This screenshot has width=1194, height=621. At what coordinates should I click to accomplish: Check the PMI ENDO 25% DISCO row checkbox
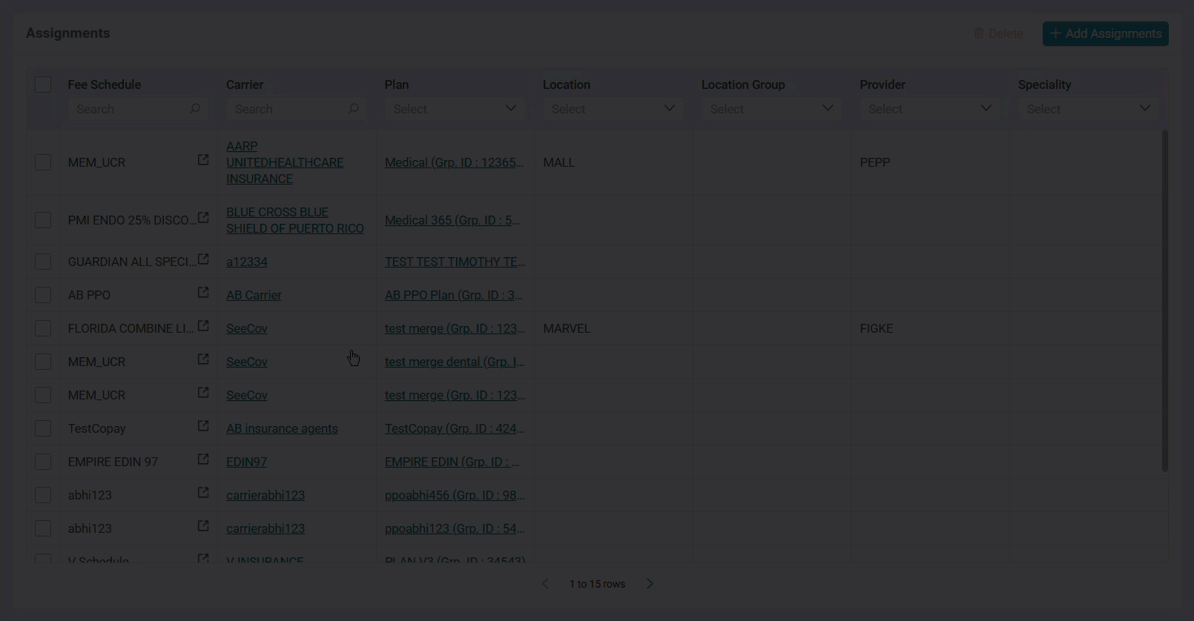point(43,220)
